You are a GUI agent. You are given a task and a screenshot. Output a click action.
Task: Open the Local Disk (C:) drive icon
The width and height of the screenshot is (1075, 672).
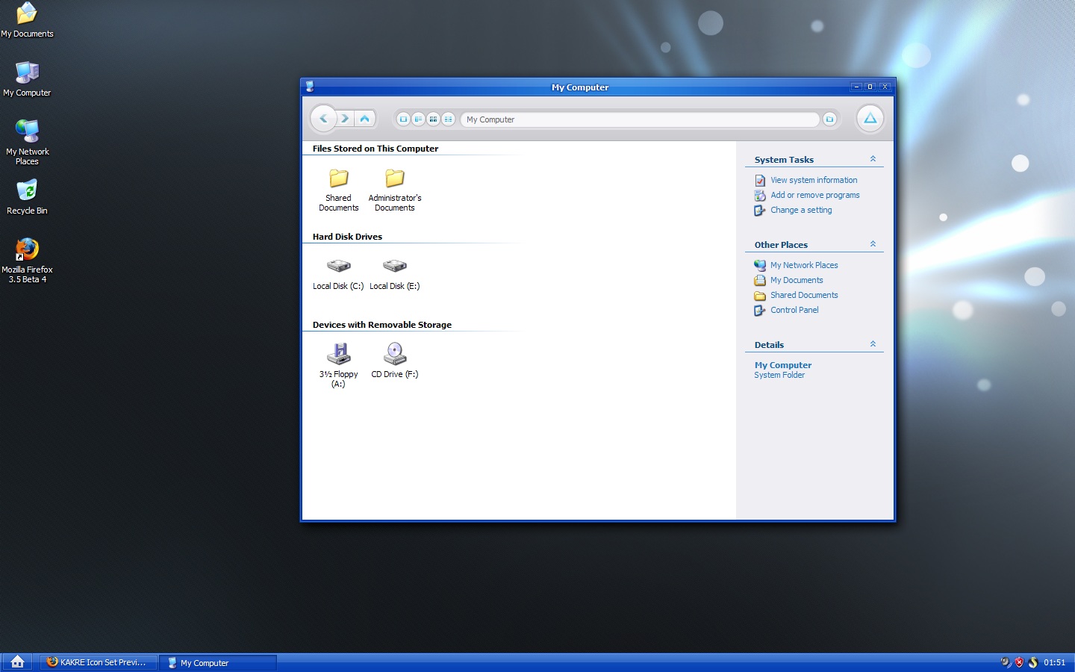pyautogui.click(x=338, y=267)
